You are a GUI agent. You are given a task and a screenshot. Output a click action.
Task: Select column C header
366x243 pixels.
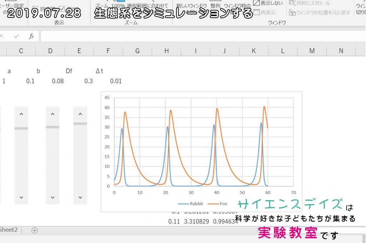[21, 51]
